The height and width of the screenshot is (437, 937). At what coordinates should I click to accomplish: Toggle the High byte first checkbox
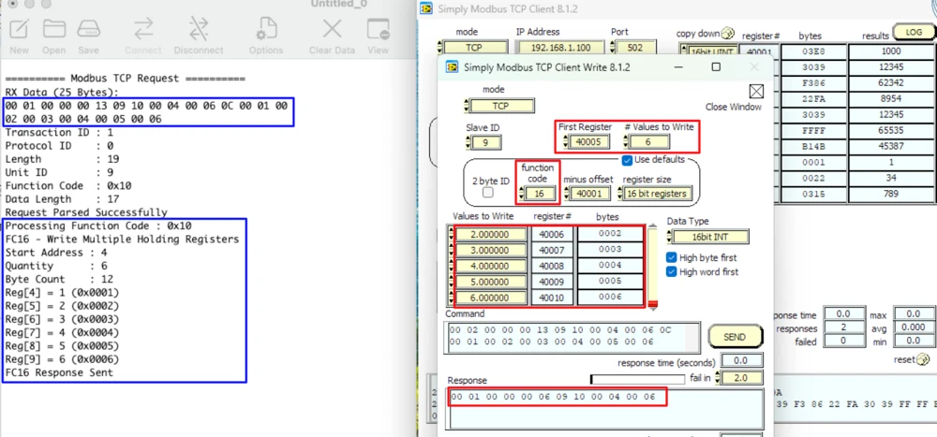click(x=672, y=258)
